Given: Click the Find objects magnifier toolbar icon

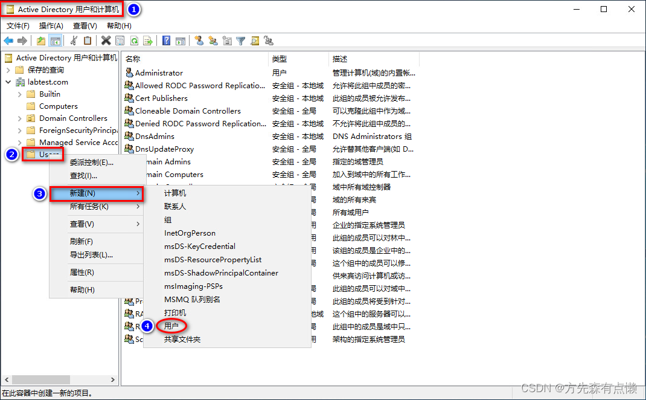Looking at the screenshot, I should click(x=255, y=40).
